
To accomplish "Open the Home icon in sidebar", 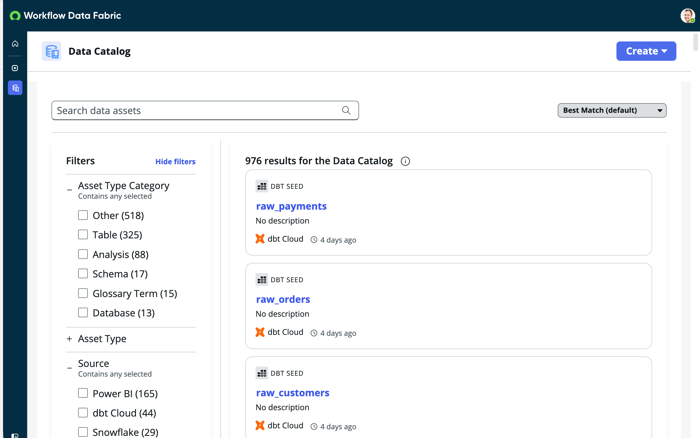I will click(15, 44).
